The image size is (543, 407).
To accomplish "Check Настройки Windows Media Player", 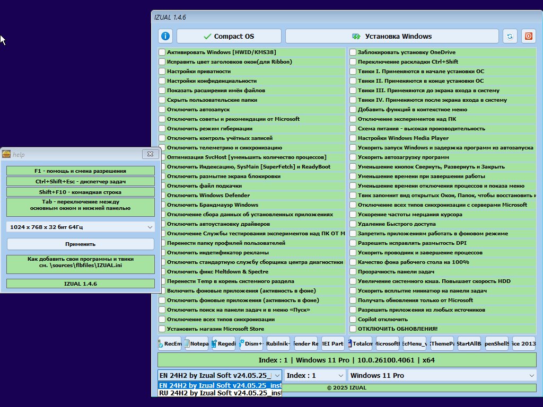I will pos(353,138).
